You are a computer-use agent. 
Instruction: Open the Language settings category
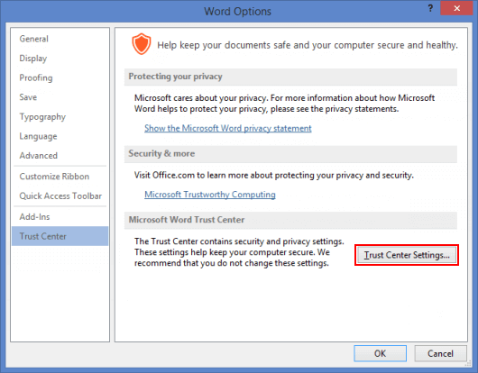coord(60,136)
